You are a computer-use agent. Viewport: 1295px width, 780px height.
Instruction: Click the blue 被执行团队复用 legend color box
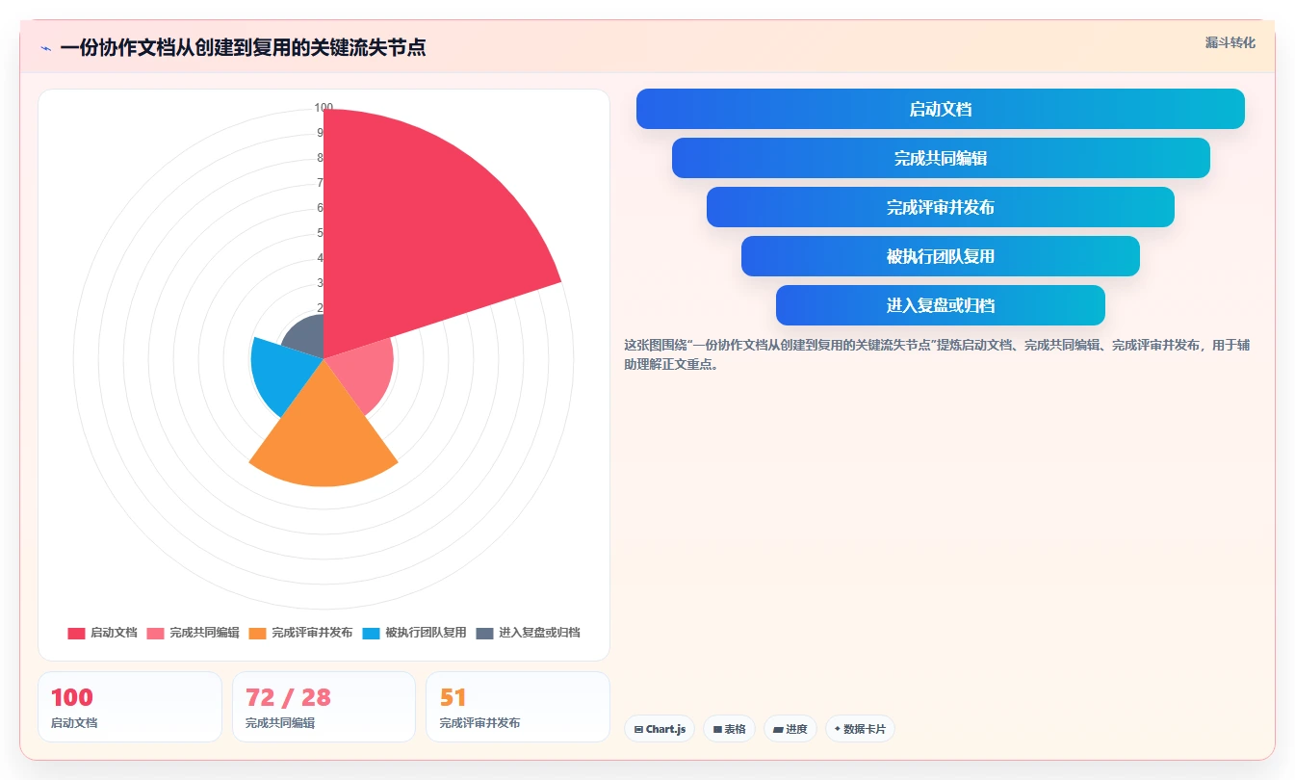click(x=371, y=633)
